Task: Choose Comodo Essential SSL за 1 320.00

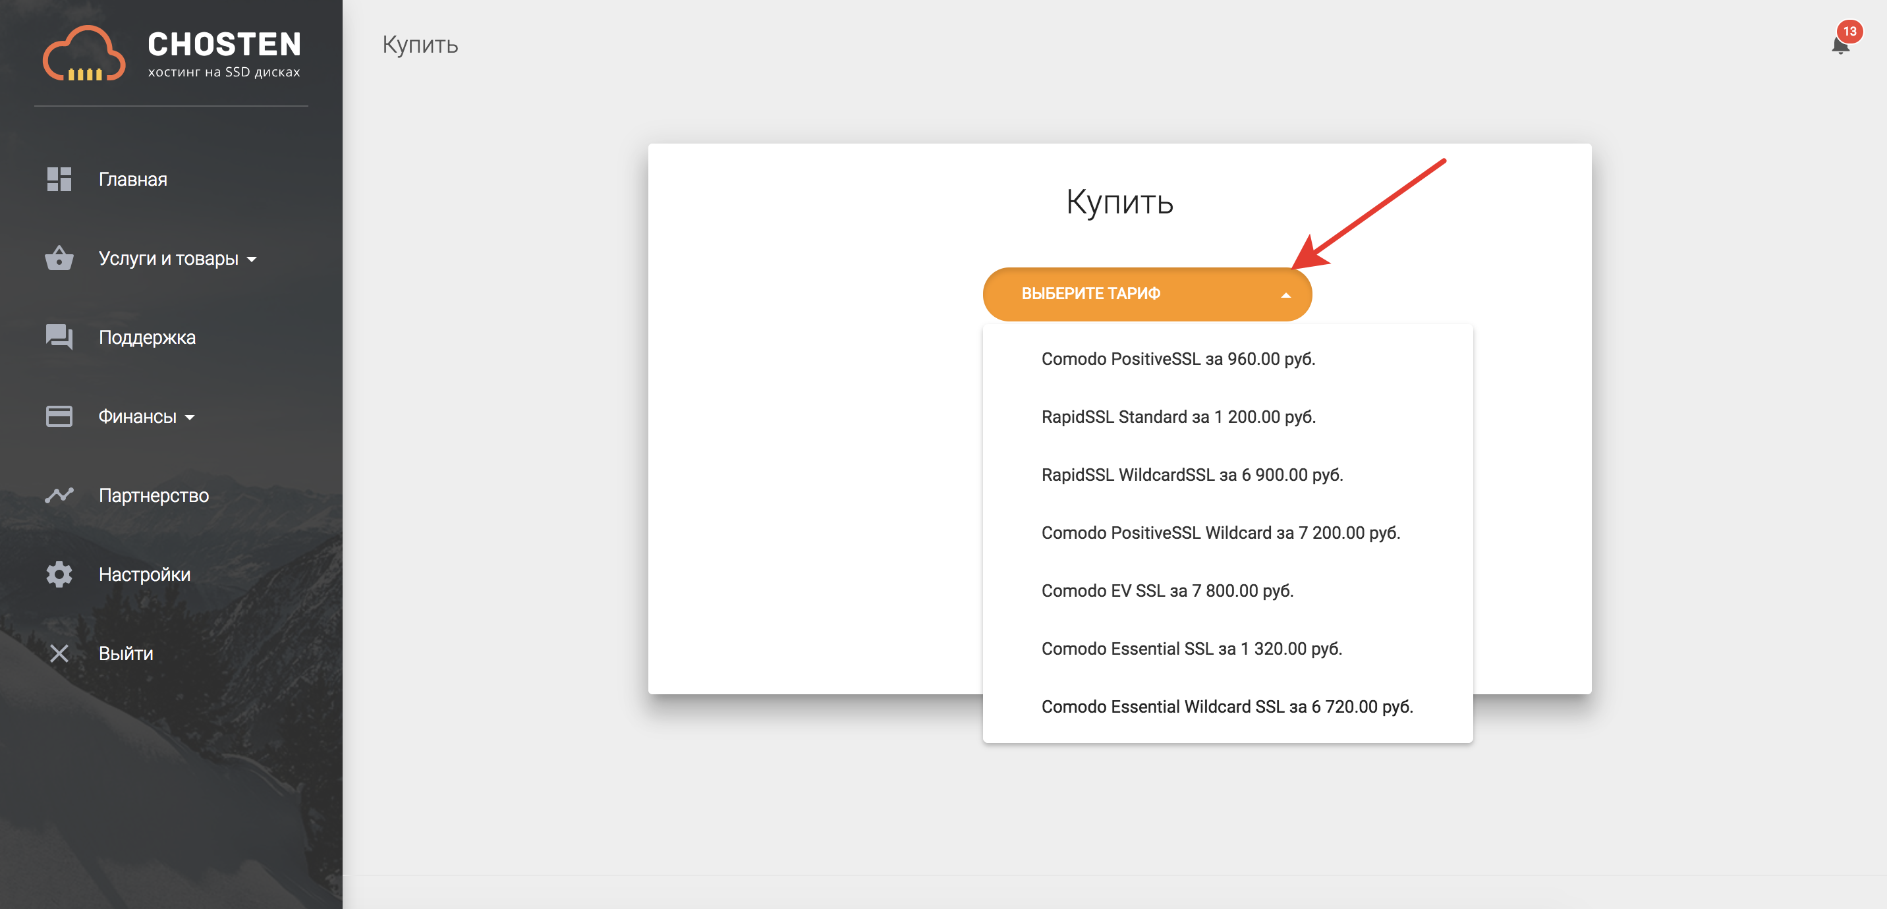Action: [x=1227, y=648]
